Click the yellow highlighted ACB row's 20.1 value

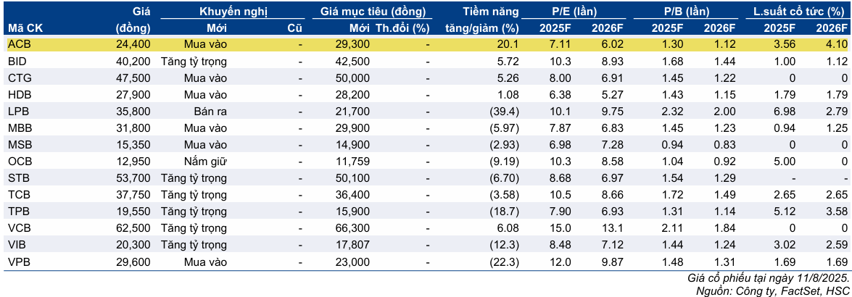tap(507, 44)
